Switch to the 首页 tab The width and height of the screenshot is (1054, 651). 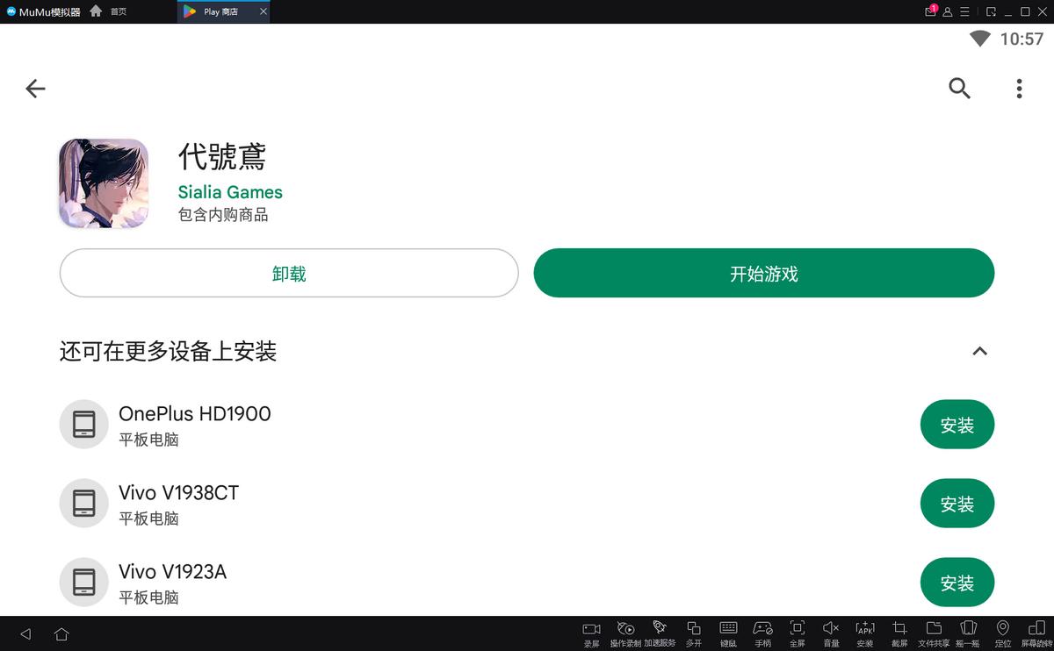pos(112,11)
